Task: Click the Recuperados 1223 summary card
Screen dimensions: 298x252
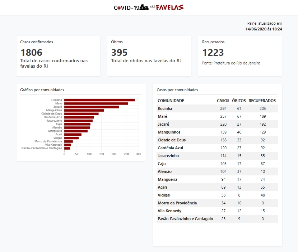Action: point(240,56)
